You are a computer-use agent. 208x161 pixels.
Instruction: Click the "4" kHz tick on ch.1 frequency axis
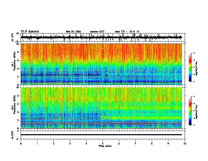18,69
